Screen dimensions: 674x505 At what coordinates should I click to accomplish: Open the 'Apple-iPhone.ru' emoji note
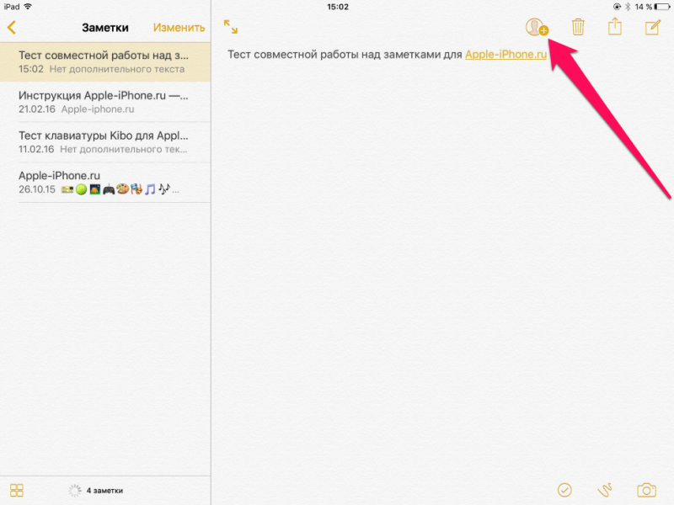(x=105, y=182)
